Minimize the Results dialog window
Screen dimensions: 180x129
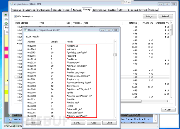tap(103, 30)
